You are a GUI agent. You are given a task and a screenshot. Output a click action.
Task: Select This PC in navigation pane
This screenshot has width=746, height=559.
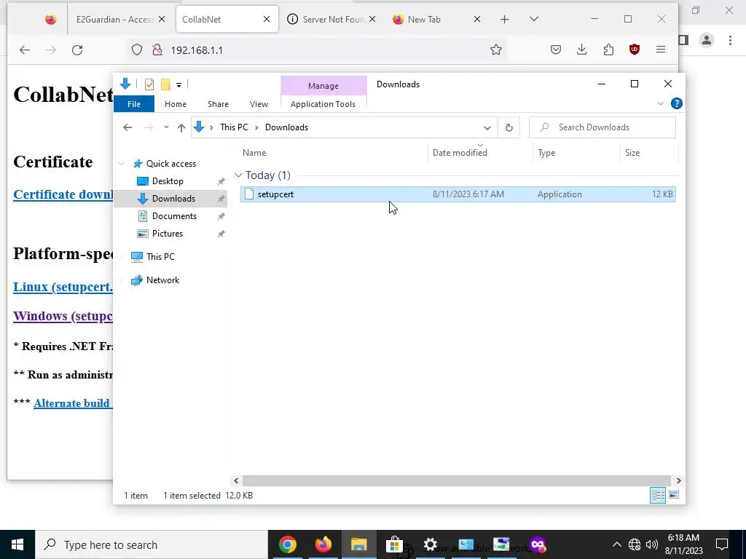pyautogui.click(x=160, y=257)
